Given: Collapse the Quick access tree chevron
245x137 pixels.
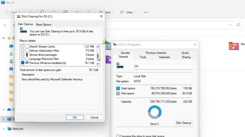Looking at the screenshot, I should point(3,38).
